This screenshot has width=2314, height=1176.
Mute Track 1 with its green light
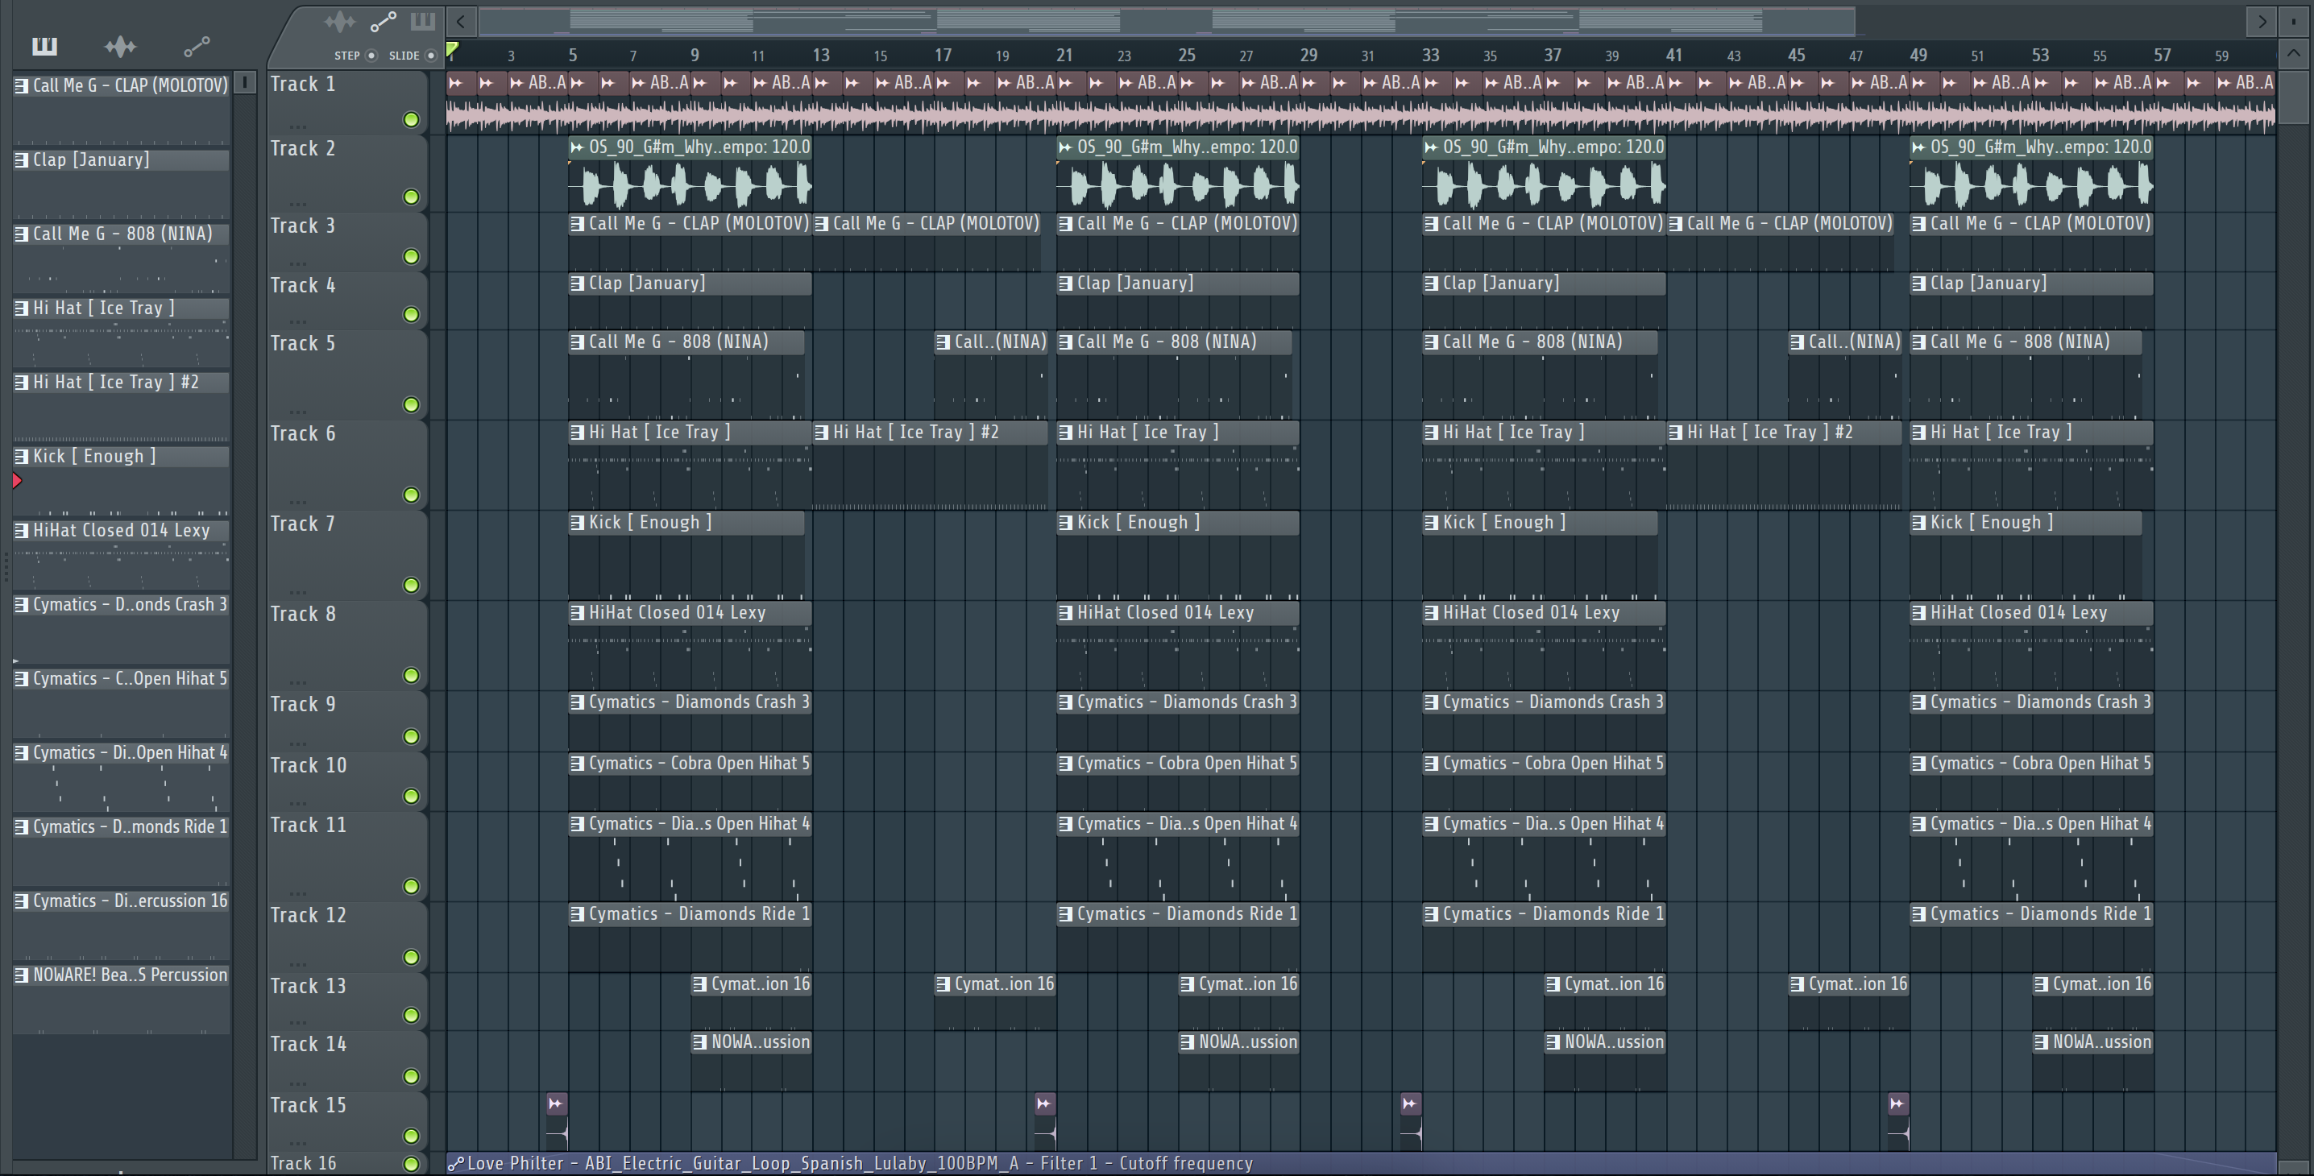(411, 119)
